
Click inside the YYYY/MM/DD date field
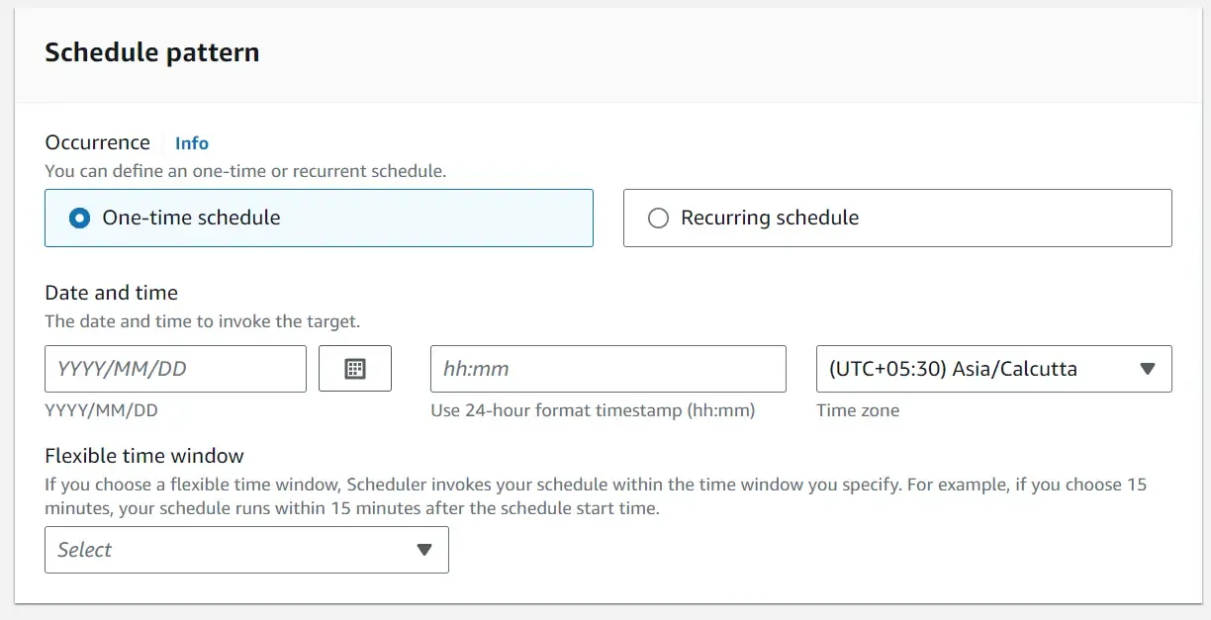pyautogui.click(x=175, y=368)
